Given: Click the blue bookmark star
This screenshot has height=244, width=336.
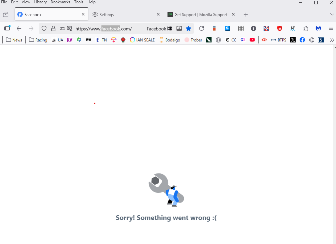Looking at the screenshot, I should coord(189,28).
